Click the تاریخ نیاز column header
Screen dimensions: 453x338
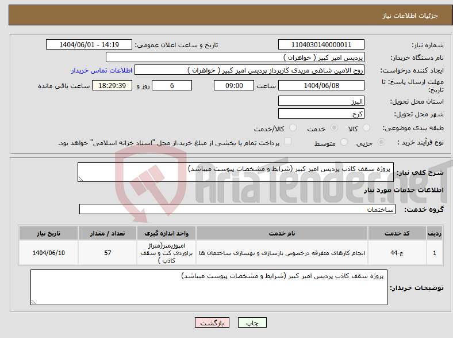click(48, 233)
